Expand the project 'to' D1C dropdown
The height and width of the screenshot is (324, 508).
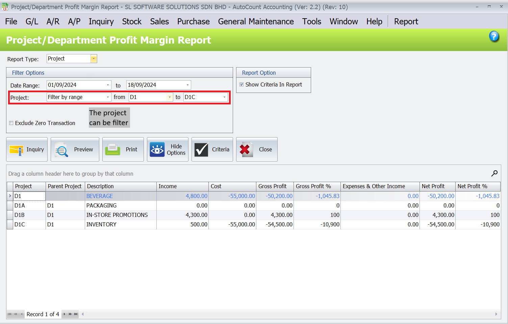(x=224, y=97)
